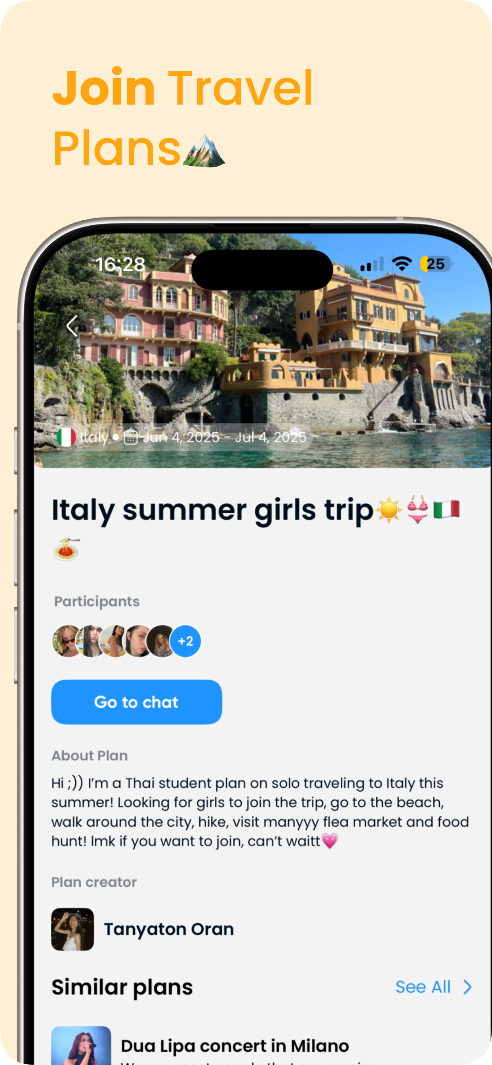Open the See All chevron arrow
The width and height of the screenshot is (492, 1065).
click(467, 987)
